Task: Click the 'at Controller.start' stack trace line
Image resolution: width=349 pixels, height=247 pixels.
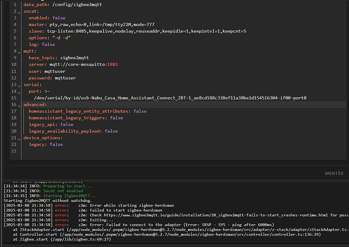Action: click(x=167, y=234)
